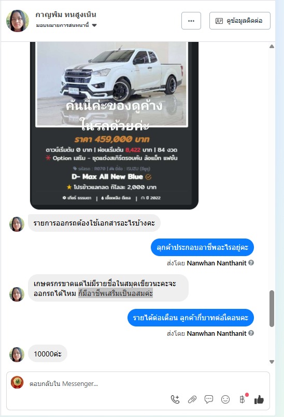Click the scroll up arrow in chat
Image resolution: width=284 pixels, height=417 pixels.
[272, 46]
